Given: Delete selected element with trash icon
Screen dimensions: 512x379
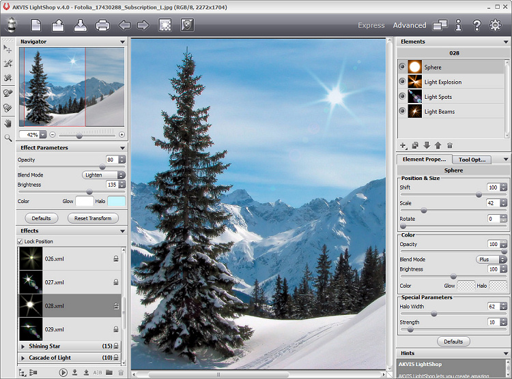Looking at the screenshot, I should click(450, 145).
